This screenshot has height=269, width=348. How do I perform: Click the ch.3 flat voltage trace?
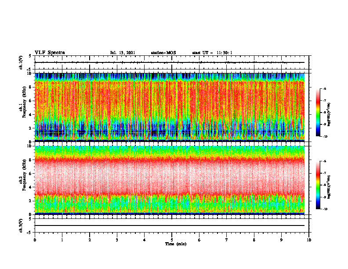(170, 225)
